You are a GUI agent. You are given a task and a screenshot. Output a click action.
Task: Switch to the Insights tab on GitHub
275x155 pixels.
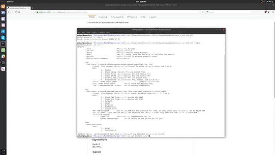(x=153, y=17)
